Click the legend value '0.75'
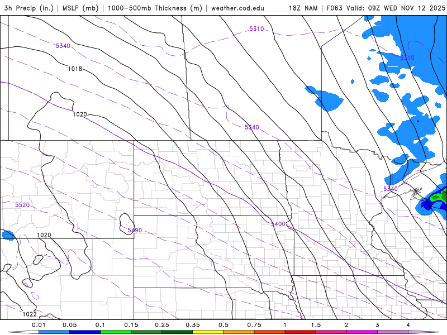The image size is (447, 335). (x=254, y=325)
